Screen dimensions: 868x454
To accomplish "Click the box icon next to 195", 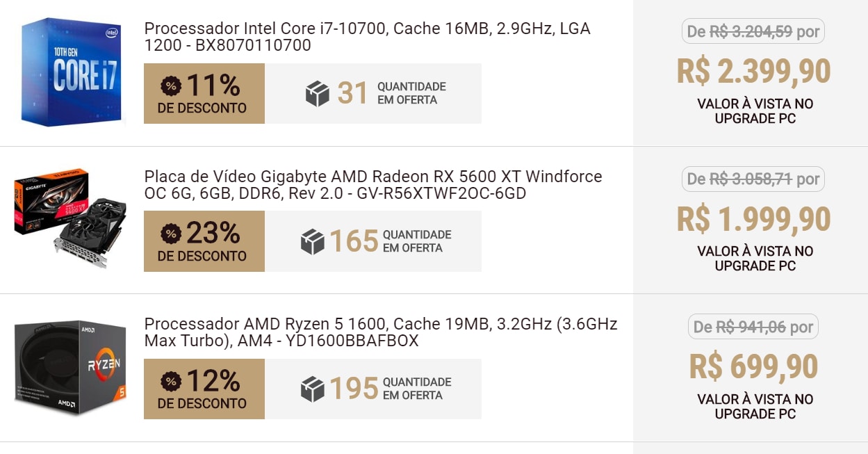I will click(x=313, y=389).
